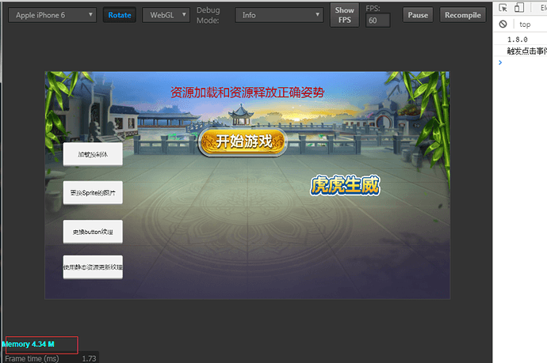The width and height of the screenshot is (547, 363).
Task: Click the Memory 4.34 M readout
Action: (x=28, y=344)
